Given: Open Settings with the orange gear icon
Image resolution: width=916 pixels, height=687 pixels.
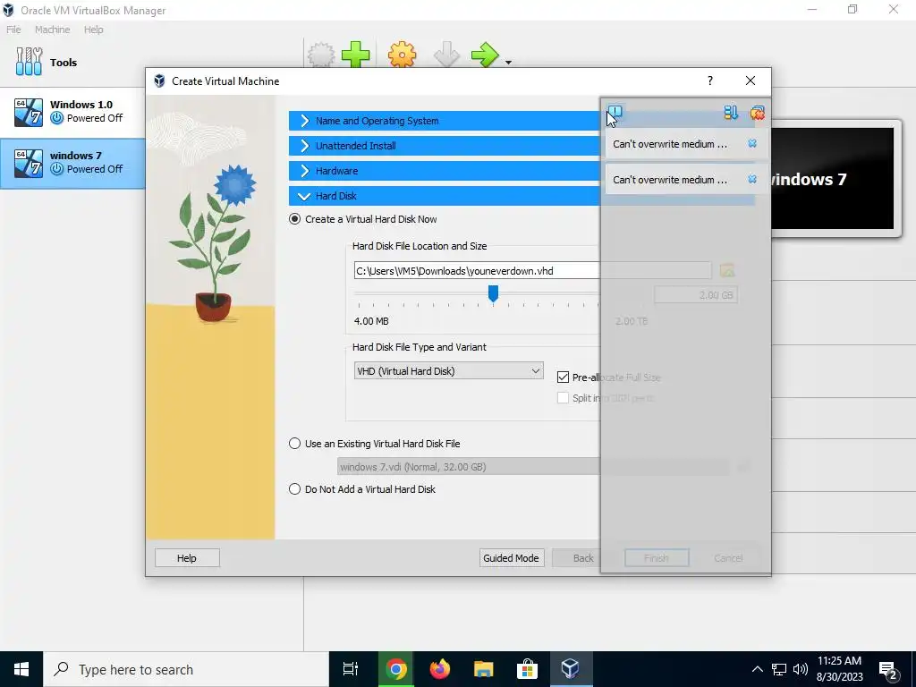Looking at the screenshot, I should pyautogui.click(x=403, y=55).
